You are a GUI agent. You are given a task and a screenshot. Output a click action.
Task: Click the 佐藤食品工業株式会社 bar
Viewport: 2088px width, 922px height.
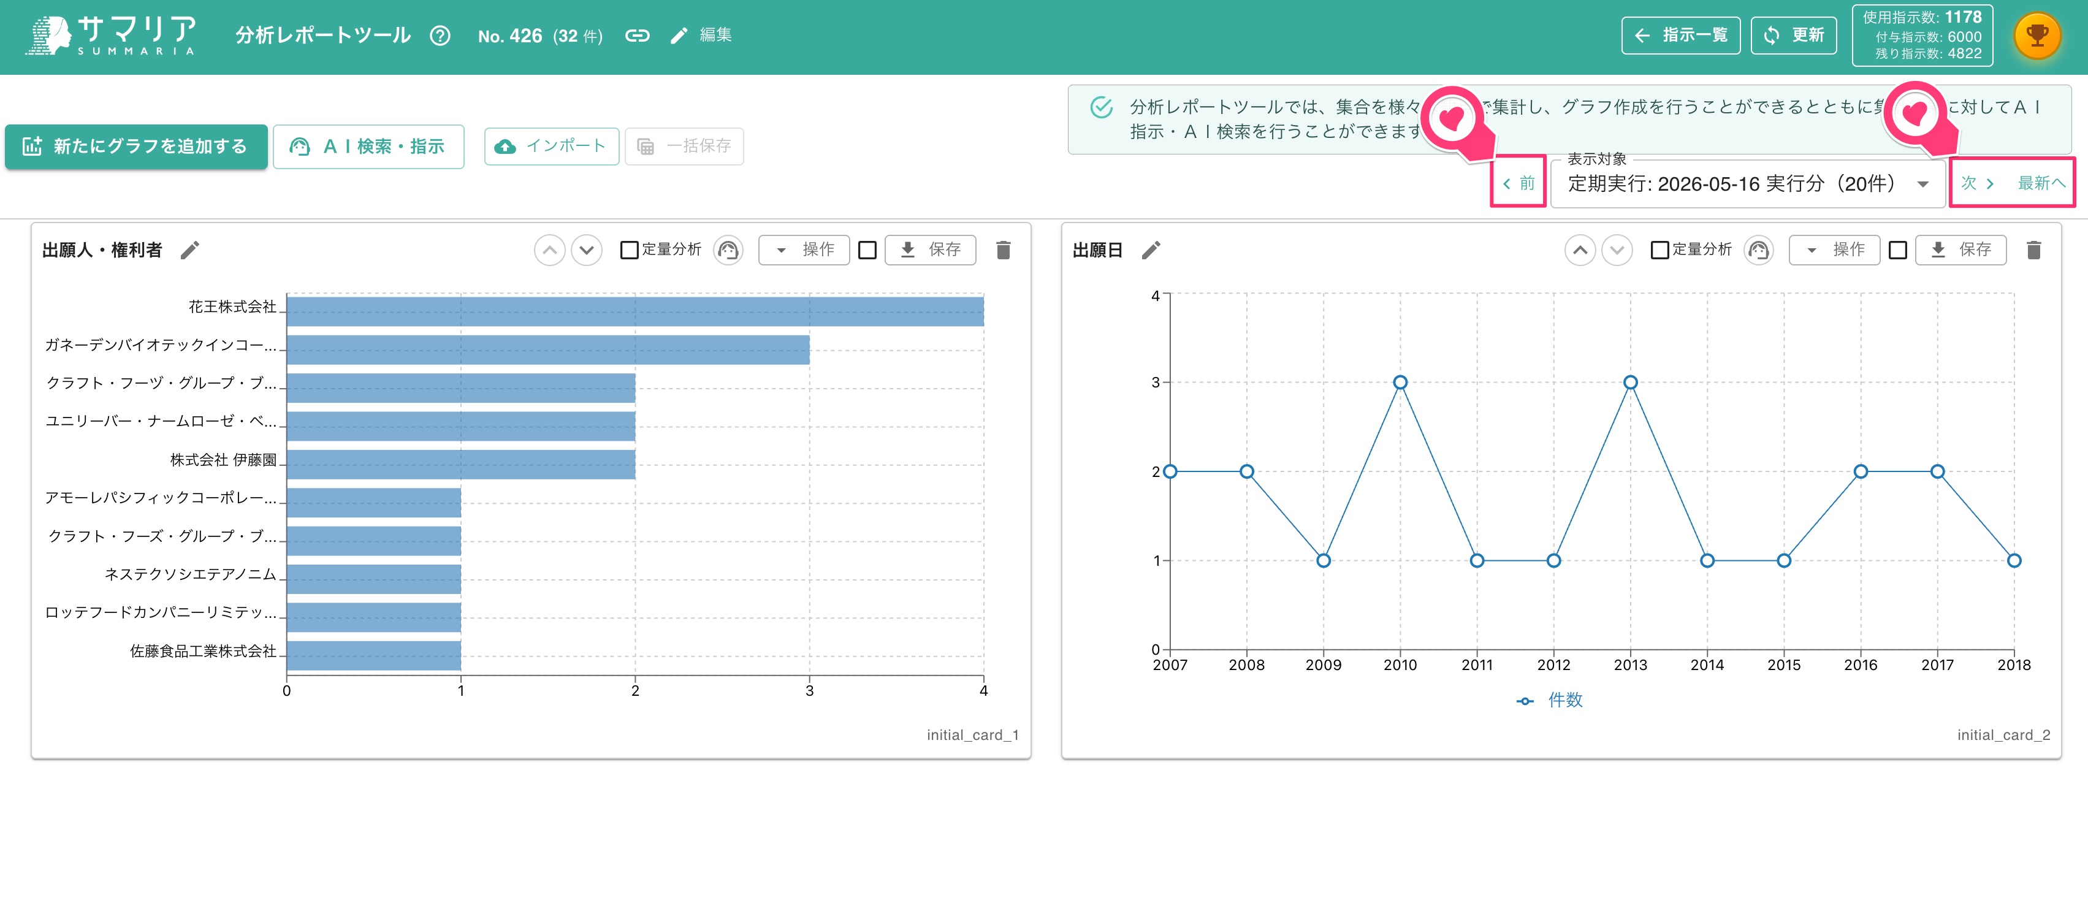point(374,655)
